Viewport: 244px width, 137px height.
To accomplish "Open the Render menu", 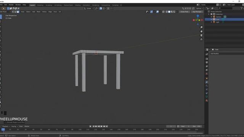I will (11, 5).
